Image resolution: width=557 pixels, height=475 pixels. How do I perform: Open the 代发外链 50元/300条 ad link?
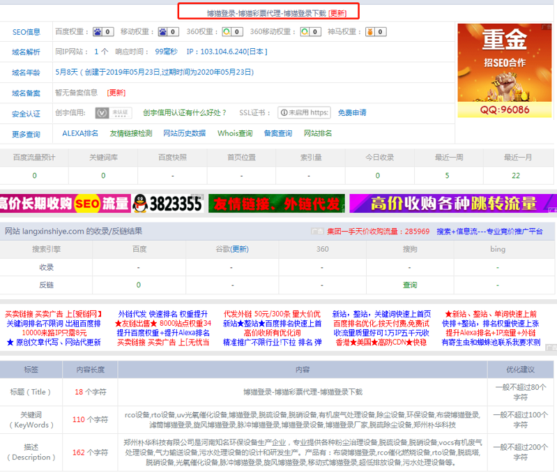click(272, 314)
